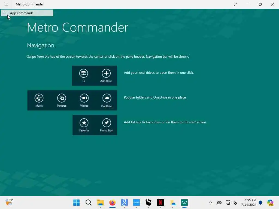Click the Navigation. subheading
This screenshot has width=279, height=209.
point(41,45)
